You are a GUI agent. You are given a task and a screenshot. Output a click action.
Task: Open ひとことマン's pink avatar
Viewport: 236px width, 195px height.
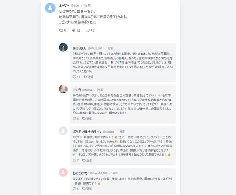63,172
